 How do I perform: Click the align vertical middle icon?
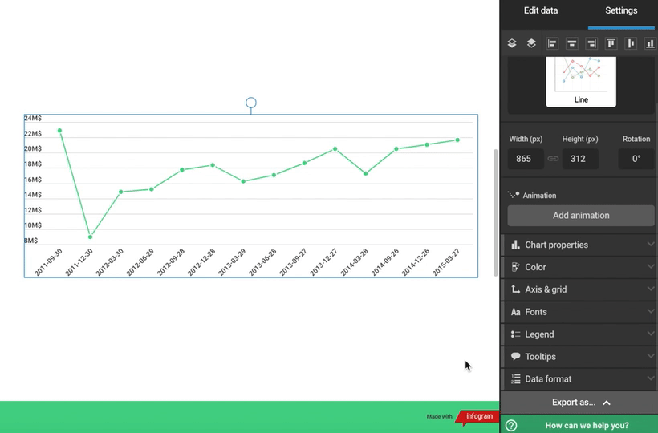tap(631, 43)
